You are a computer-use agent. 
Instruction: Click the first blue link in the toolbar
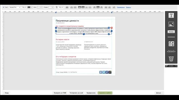[x=121, y=7]
